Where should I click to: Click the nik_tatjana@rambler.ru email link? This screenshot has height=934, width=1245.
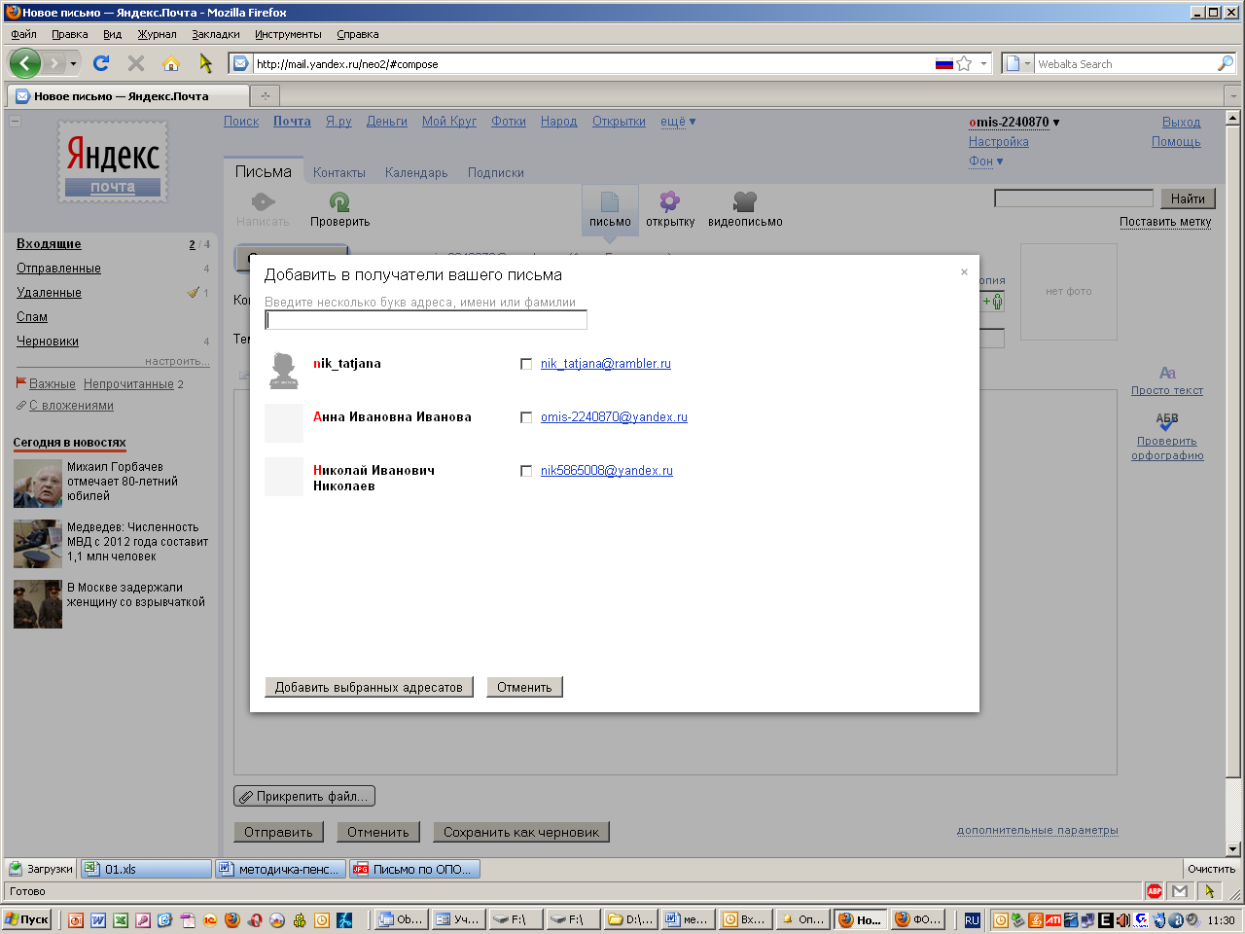tap(606, 364)
